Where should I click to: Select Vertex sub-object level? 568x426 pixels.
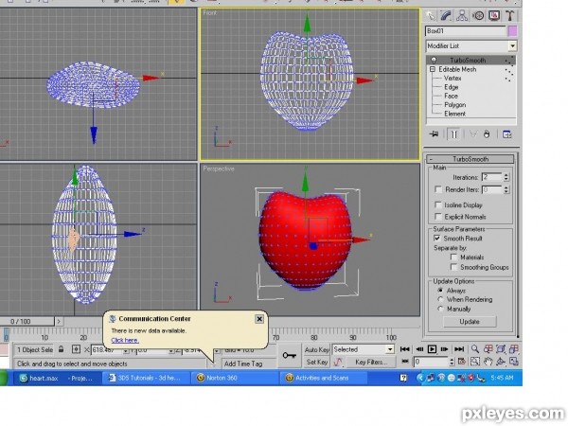coord(453,79)
